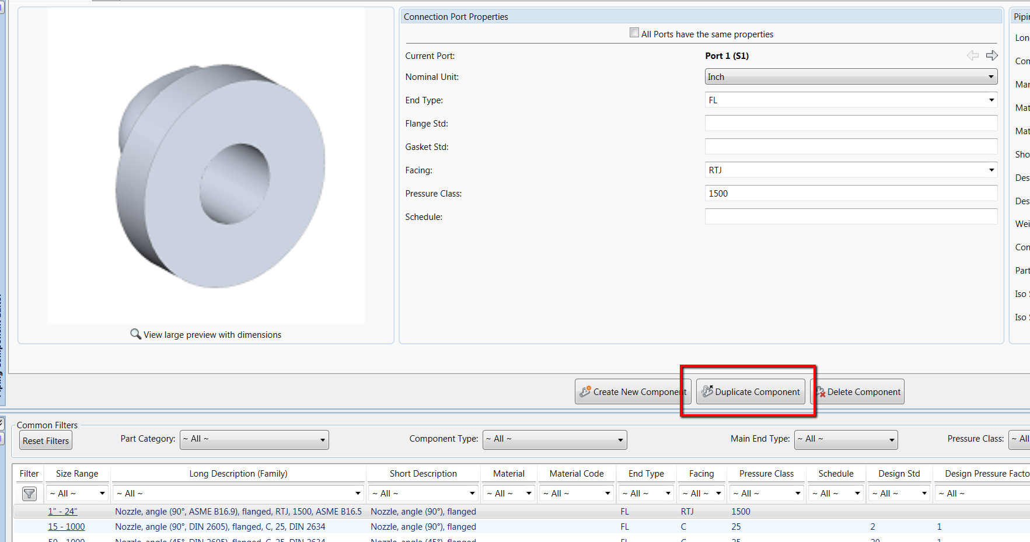Enable All Ports have the same properties
This screenshot has width=1030, height=542.
[634, 33]
